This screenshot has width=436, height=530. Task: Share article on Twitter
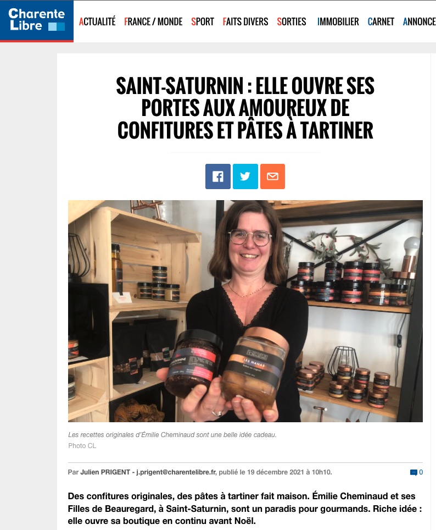[245, 176]
